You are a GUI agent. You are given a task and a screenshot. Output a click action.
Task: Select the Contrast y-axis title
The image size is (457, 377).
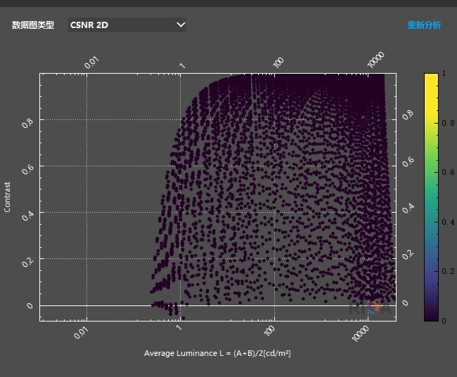[x=8, y=197]
